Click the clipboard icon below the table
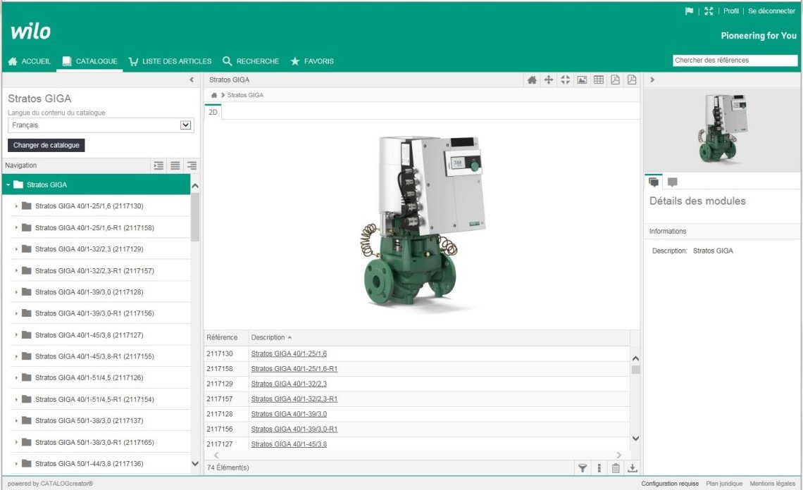This screenshot has width=803, height=490. tap(616, 468)
